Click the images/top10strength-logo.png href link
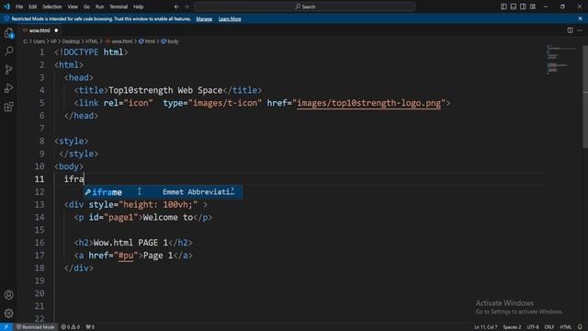The width and height of the screenshot is (588, 331). (368, 103)
